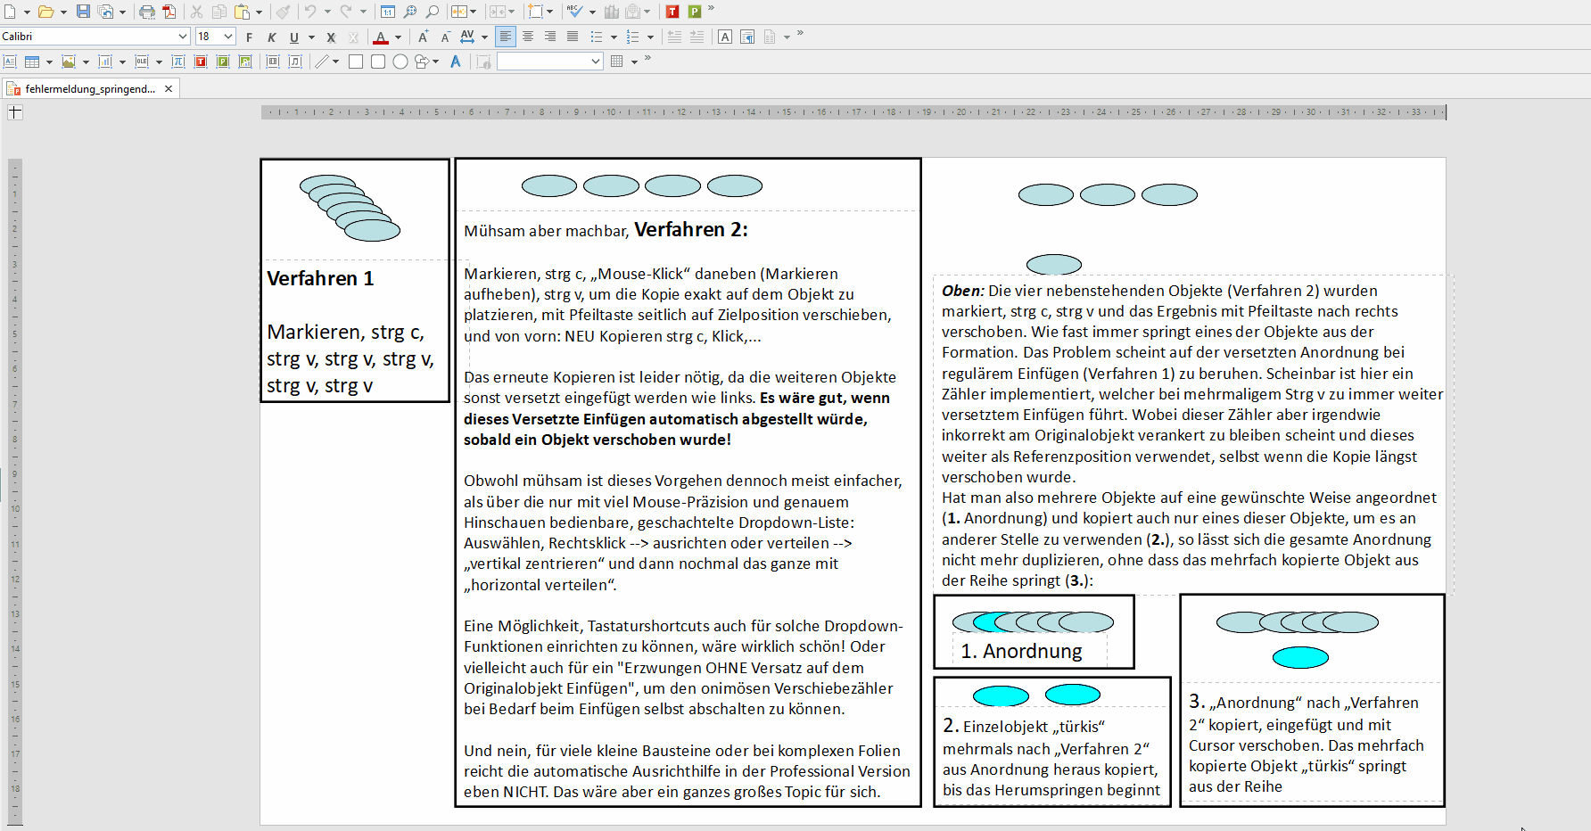Select the "Verfahren 1" heading text
The height and width of the screenshot is (831, 1591).
(x=320, y=278)
